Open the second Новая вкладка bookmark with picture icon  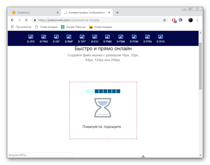tap(100, 27)
